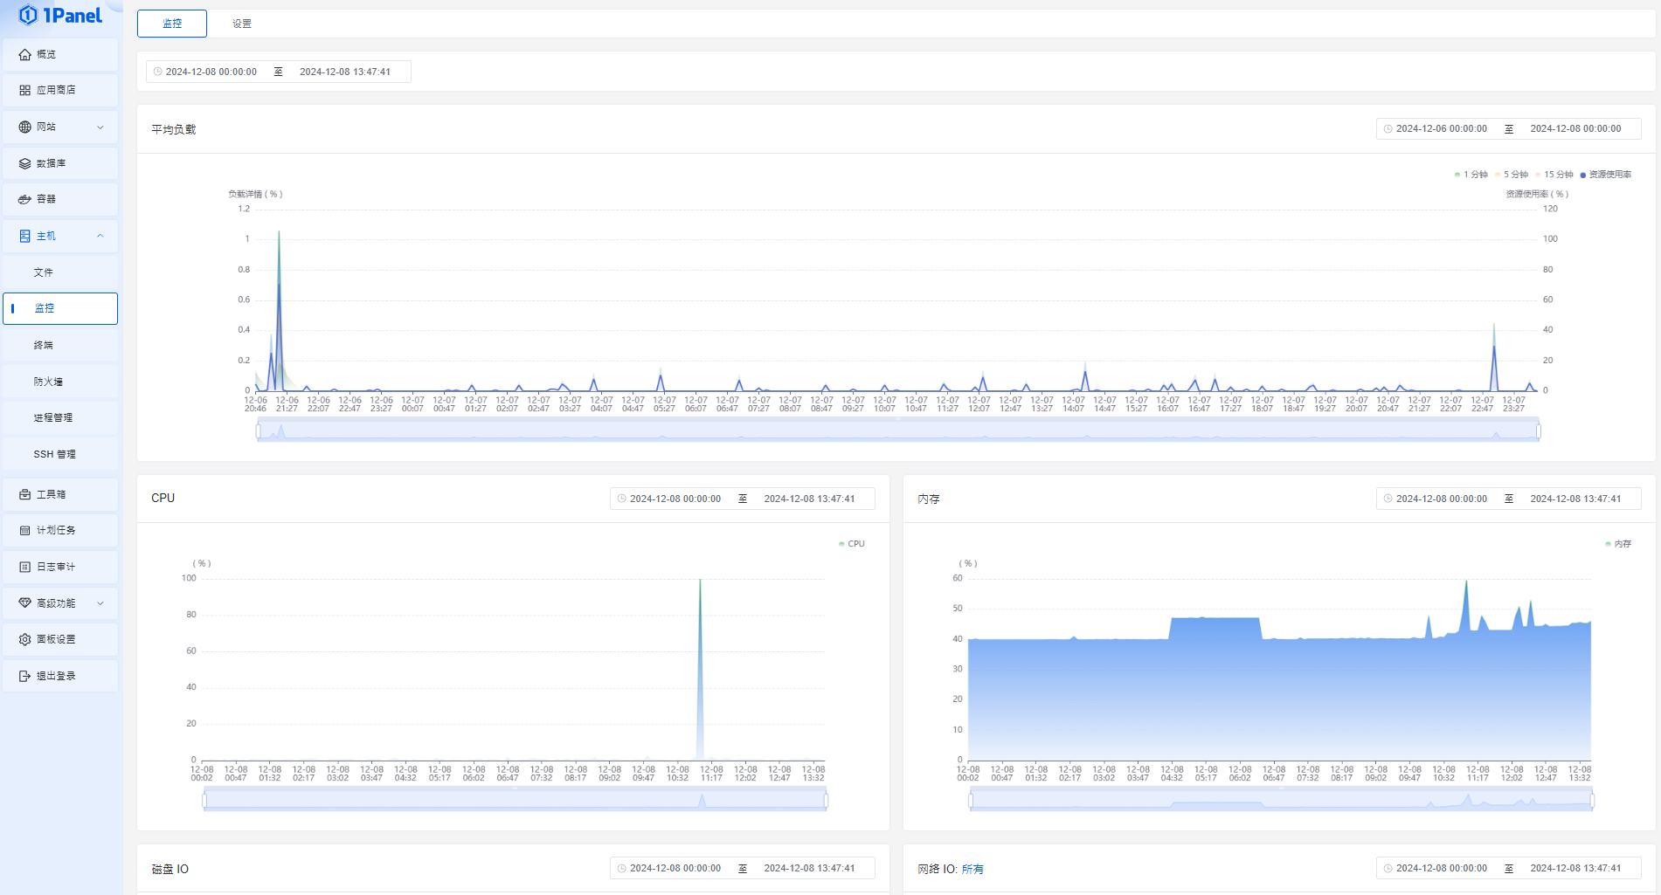Click the clock icon in the 网络 IO date range
Image resolution: width=1661 pixels, height=895 pixels.
(1388, 868)
